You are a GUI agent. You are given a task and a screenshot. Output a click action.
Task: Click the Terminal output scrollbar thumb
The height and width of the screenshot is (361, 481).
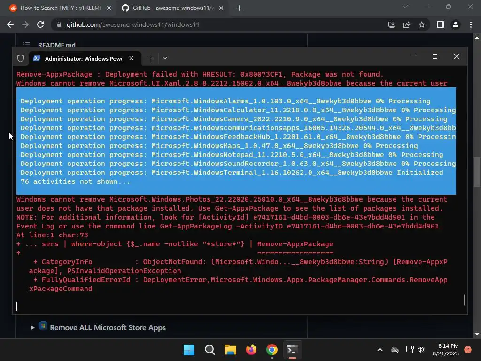[465, 299]
